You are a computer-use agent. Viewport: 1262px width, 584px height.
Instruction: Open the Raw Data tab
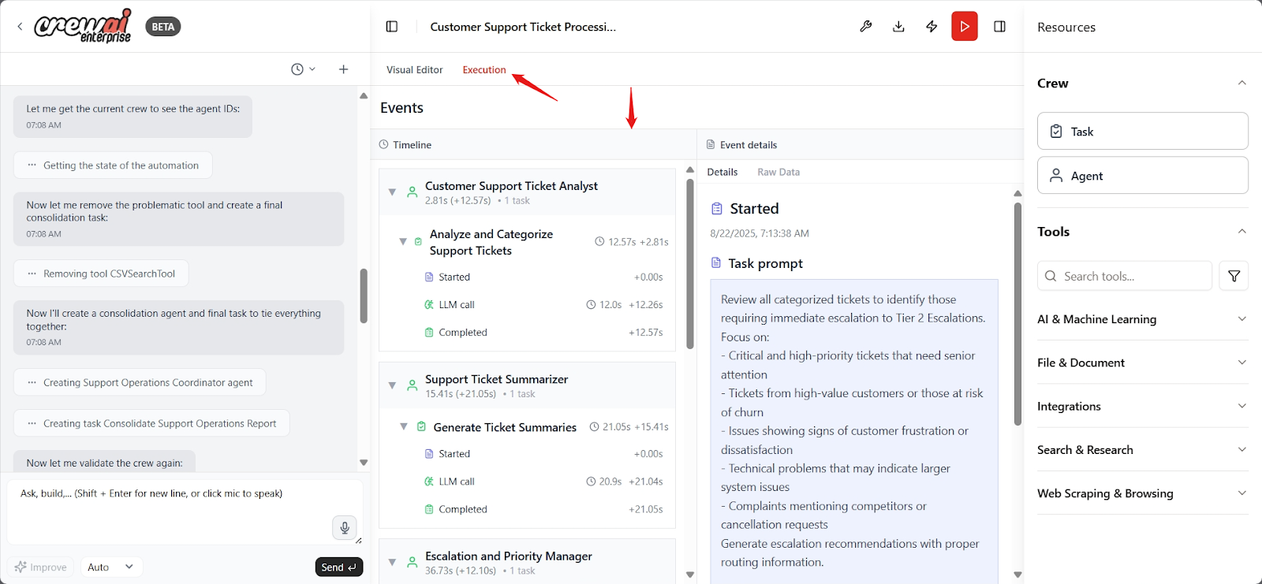pos(778,173)
